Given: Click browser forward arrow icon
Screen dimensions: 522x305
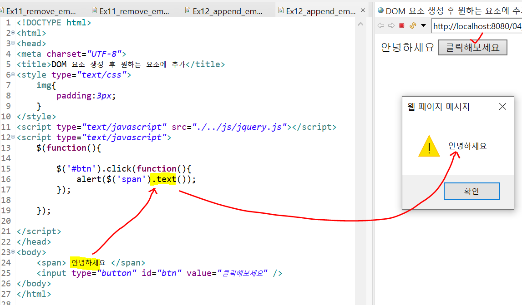Looking at the screenshot, I should coord(391,25).
